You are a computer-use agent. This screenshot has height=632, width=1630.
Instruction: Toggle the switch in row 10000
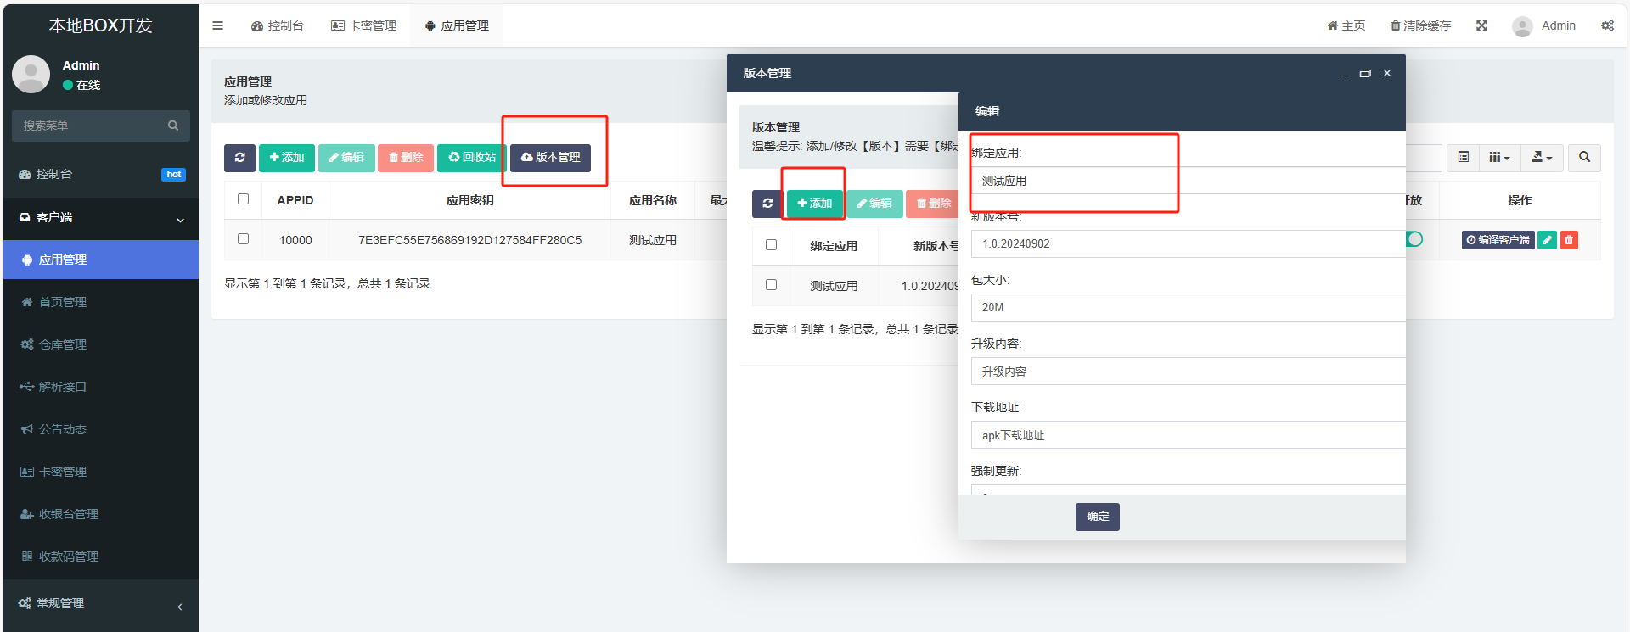[1414, 239]
